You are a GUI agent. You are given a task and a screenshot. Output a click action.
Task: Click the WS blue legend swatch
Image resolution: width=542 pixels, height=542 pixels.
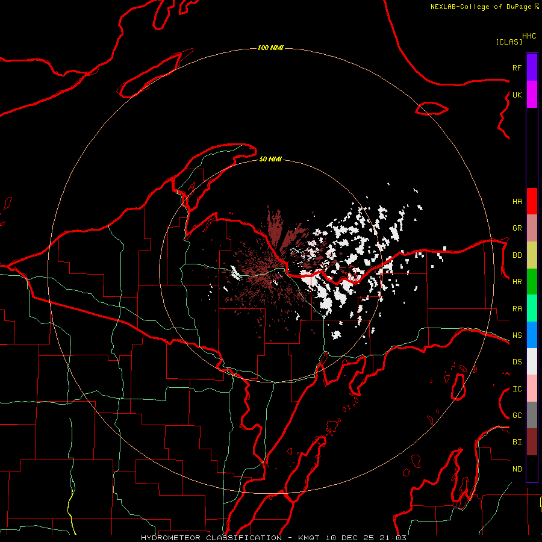532,335
